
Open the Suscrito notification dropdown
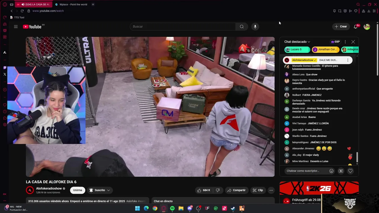click(99, 190)
